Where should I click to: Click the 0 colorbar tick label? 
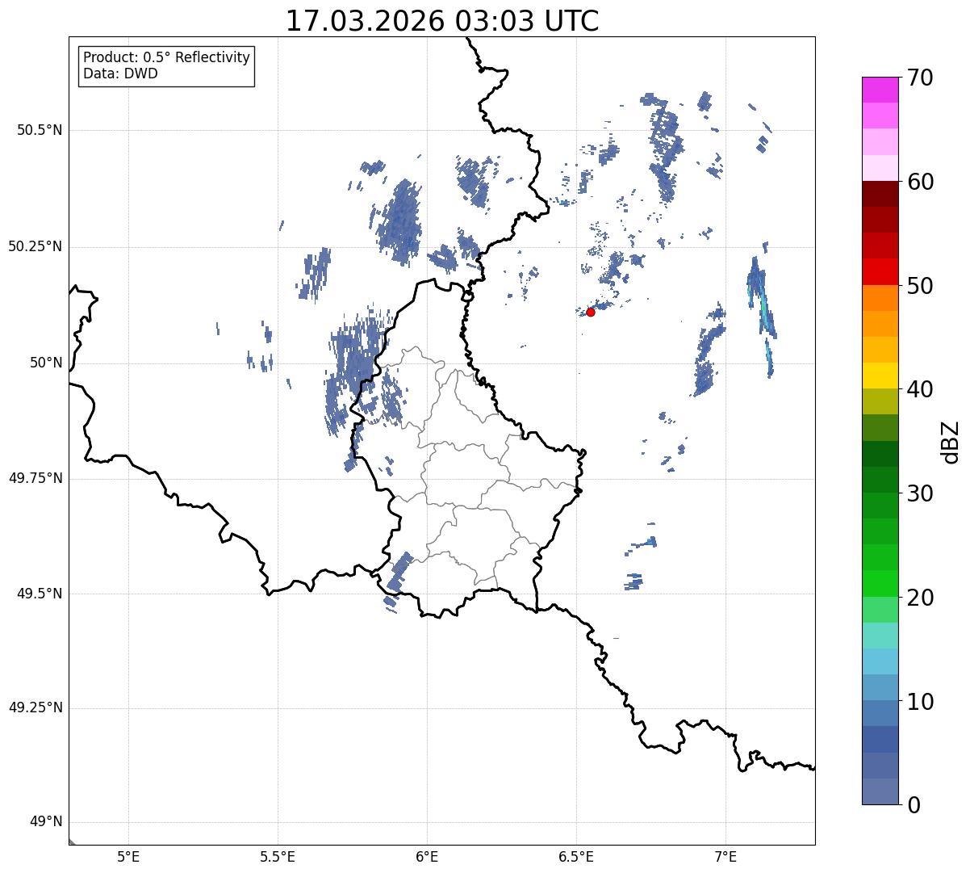913,805
